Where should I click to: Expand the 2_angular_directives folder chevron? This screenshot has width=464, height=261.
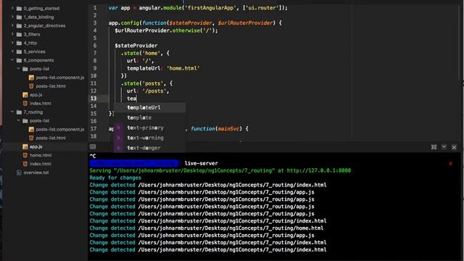tap(12, 25)
